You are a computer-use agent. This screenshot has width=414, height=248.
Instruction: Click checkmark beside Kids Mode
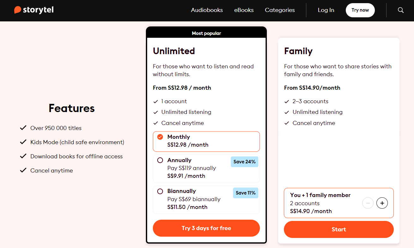coord(23,142)
